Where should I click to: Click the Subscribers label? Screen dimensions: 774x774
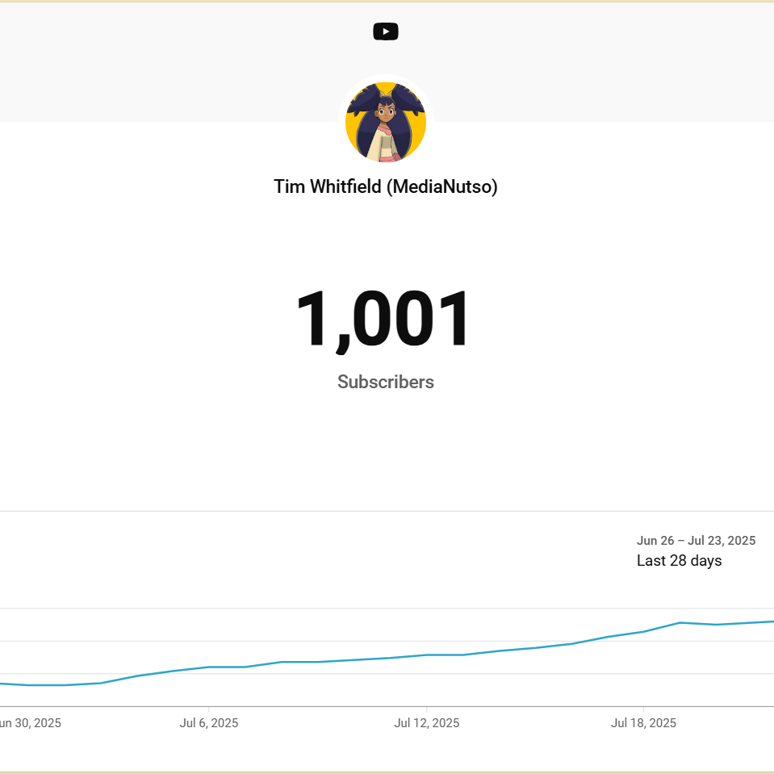tap(386, 382)
